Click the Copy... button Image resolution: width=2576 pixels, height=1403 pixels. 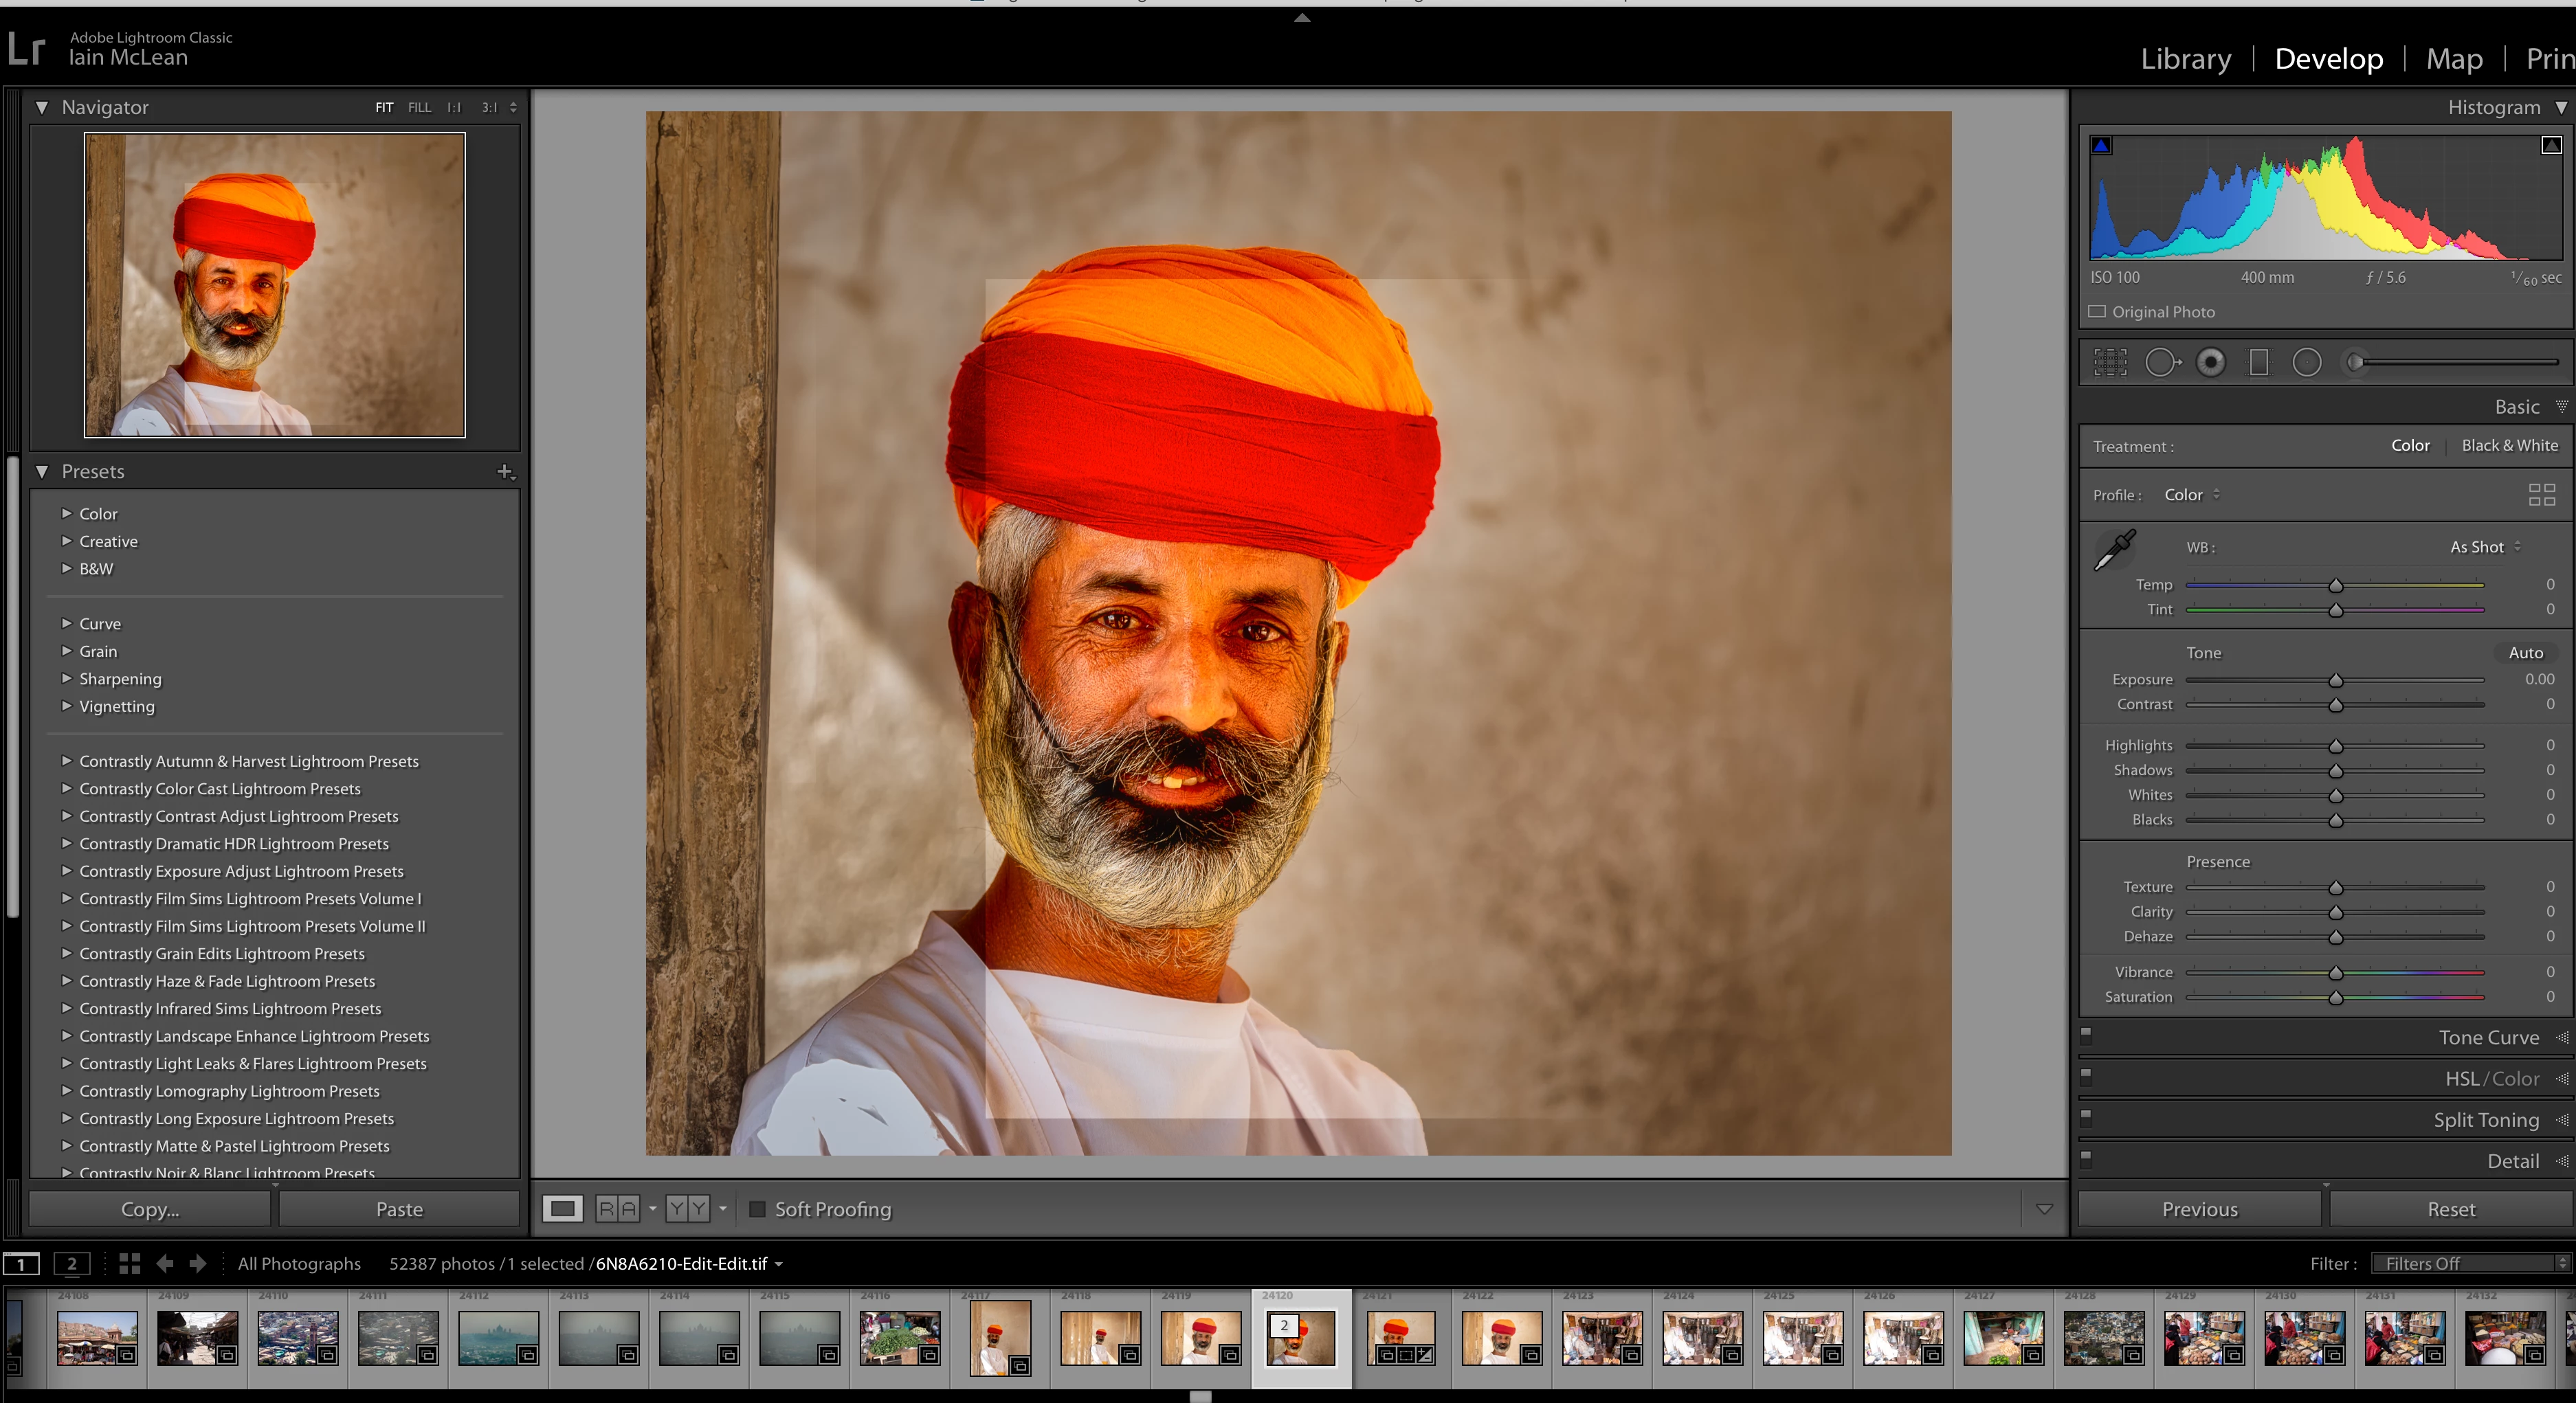point(150,1209)
